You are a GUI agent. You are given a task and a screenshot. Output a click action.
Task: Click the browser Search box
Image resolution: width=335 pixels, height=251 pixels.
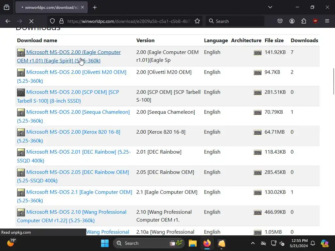pyautogui.click(x=235, y=21)
